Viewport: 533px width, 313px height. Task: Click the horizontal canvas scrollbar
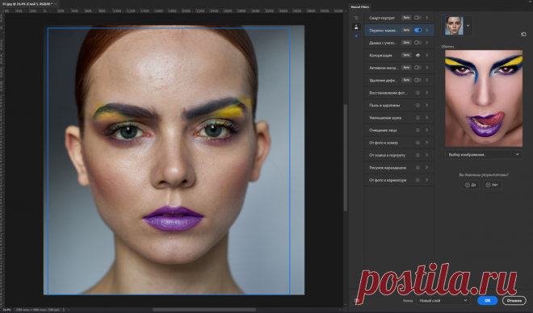[204, 310]
